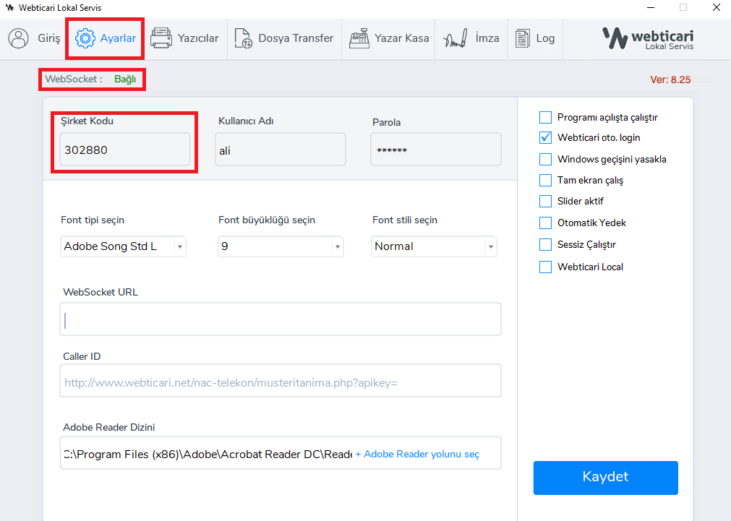Click the Adobe Reader yolunu seç link

click(x=417, y=455)
